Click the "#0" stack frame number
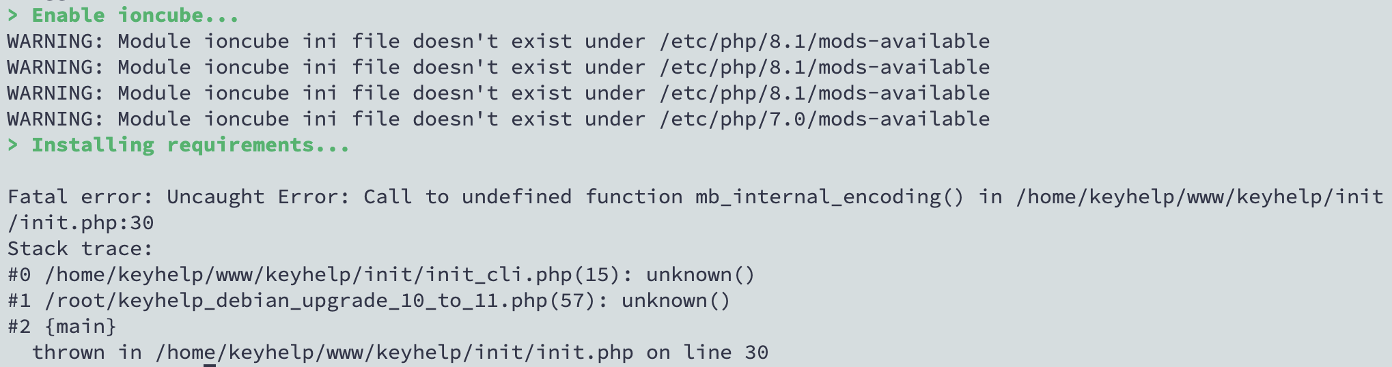The width and height of the screenshot is (1392, 367). [19, 274]
